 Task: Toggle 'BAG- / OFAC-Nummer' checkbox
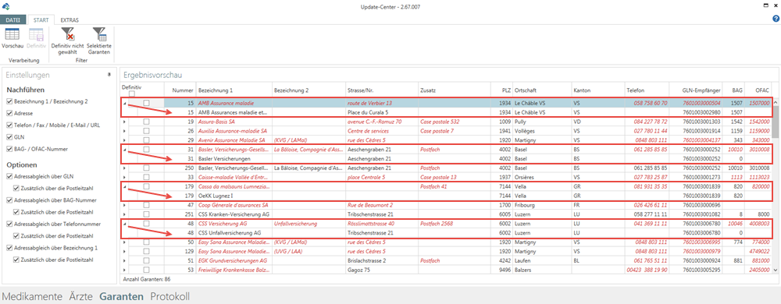point(10,149)
